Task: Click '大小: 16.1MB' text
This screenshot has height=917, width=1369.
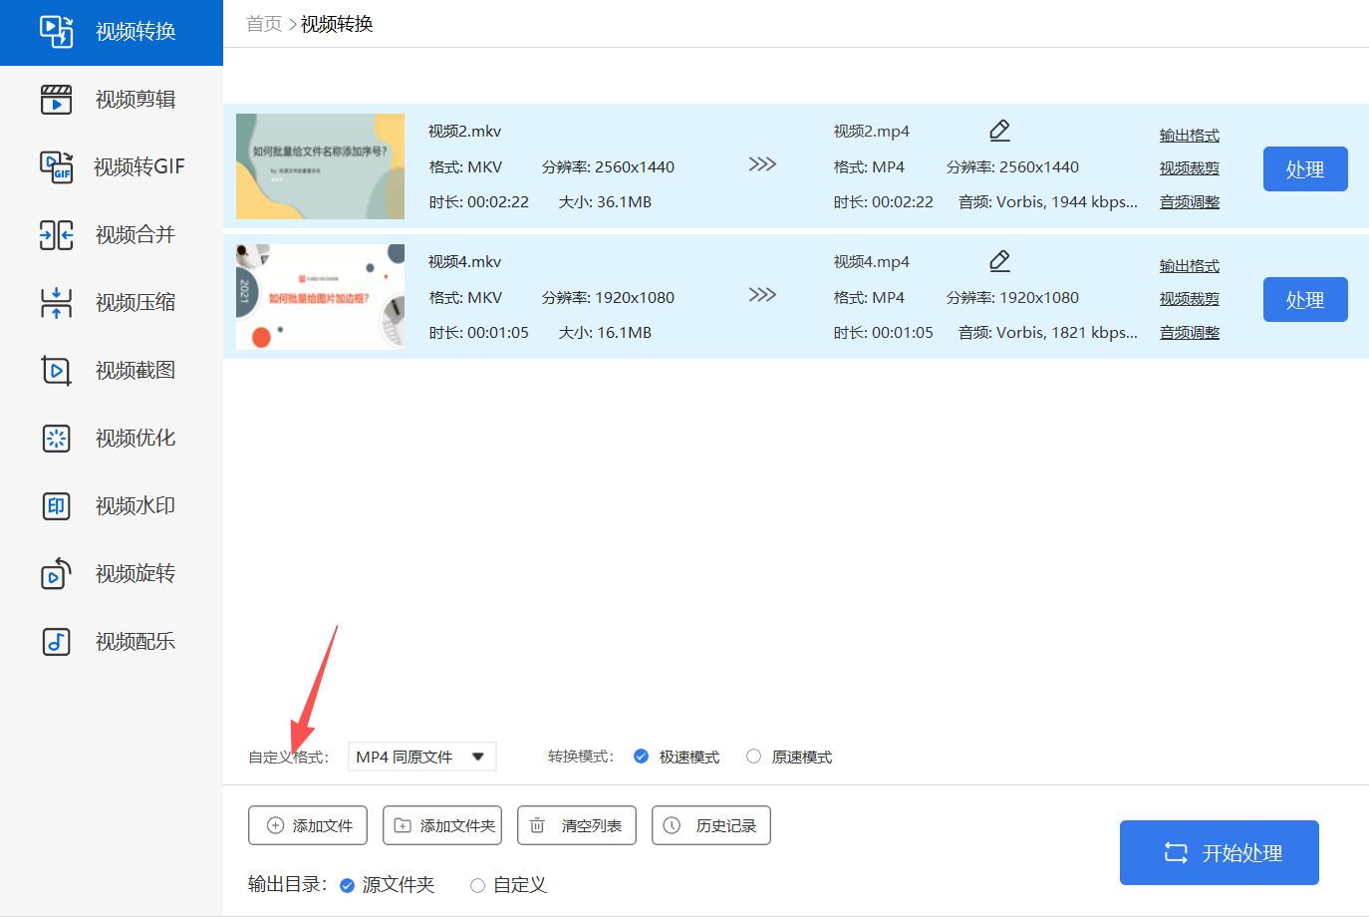Action: click(606, 333)
